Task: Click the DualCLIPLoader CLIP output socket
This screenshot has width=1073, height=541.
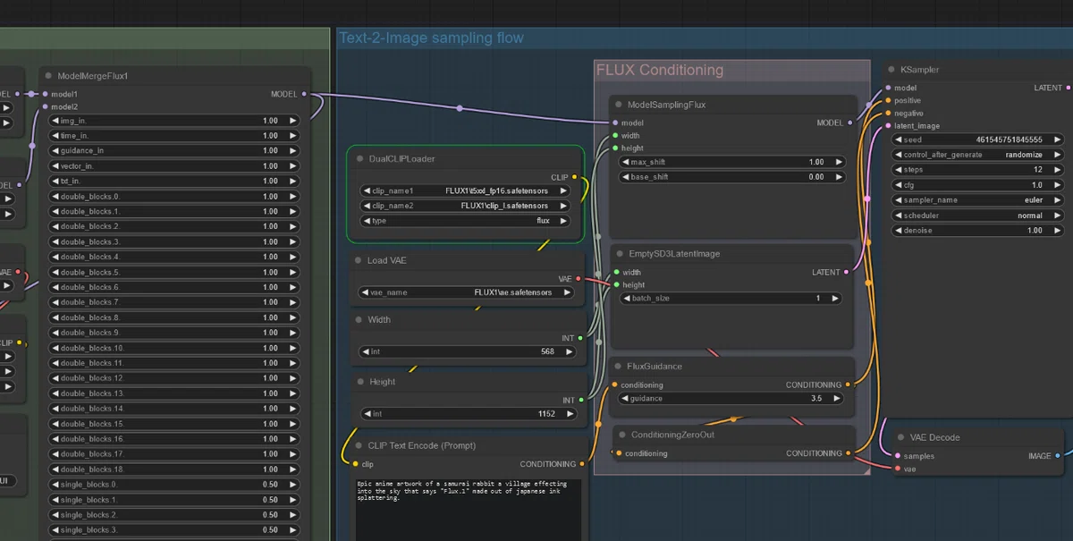Action: (574, 177)
